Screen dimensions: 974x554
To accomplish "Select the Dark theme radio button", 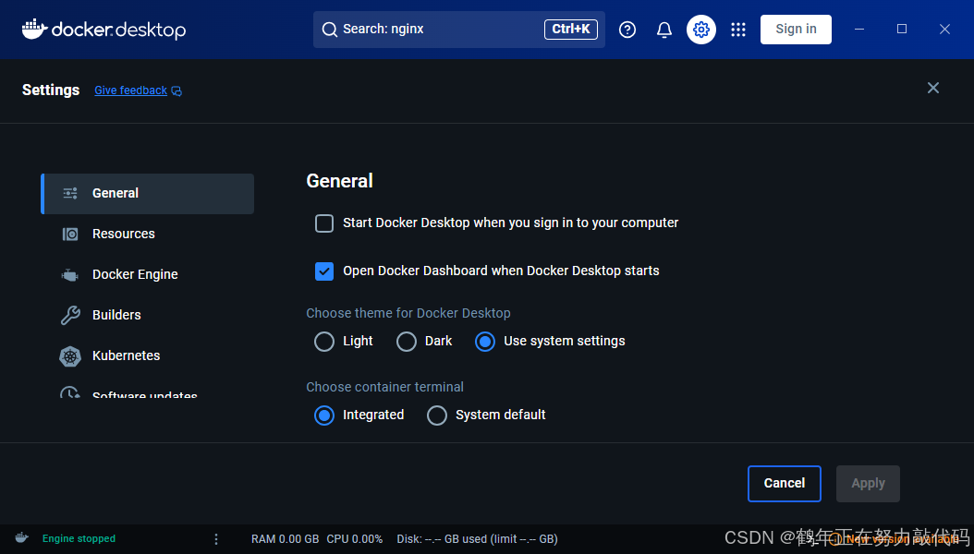I will point(407,342).
